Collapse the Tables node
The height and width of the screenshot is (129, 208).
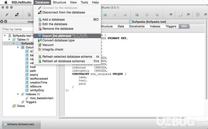pyautogui.click(x=9, y=40)
